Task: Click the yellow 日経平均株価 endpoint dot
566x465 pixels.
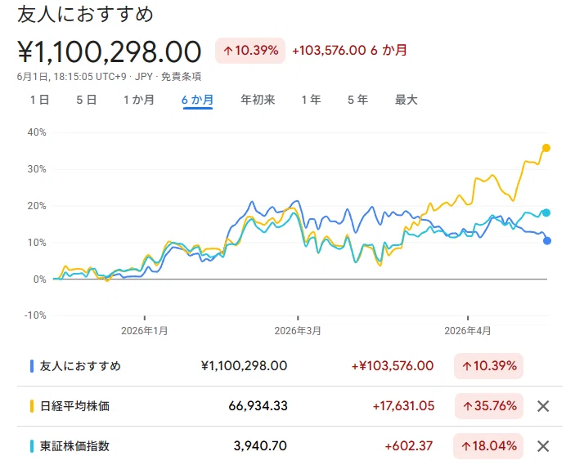Action: pyautogui.click(x=546, y=148)
